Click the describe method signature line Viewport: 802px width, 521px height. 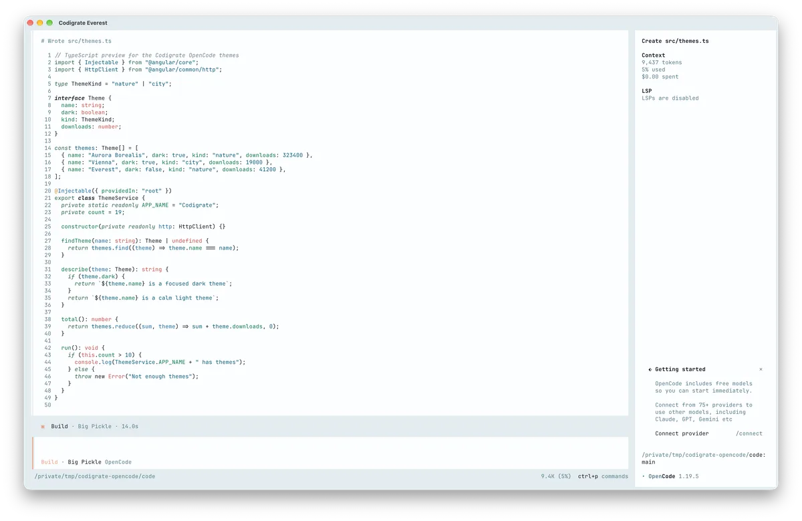point(115,269)
